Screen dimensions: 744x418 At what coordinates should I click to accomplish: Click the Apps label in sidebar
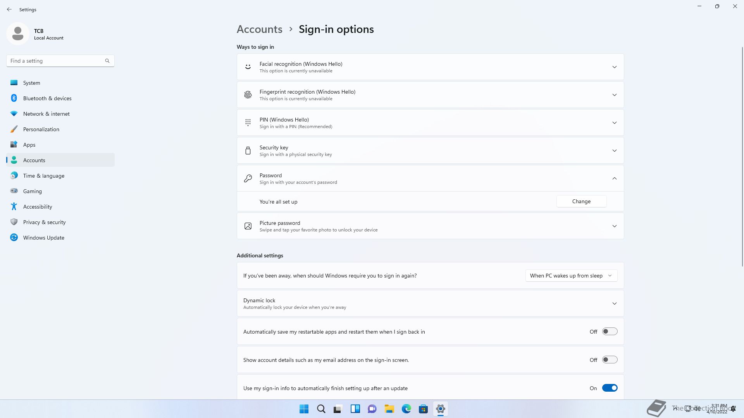(29, 145)
